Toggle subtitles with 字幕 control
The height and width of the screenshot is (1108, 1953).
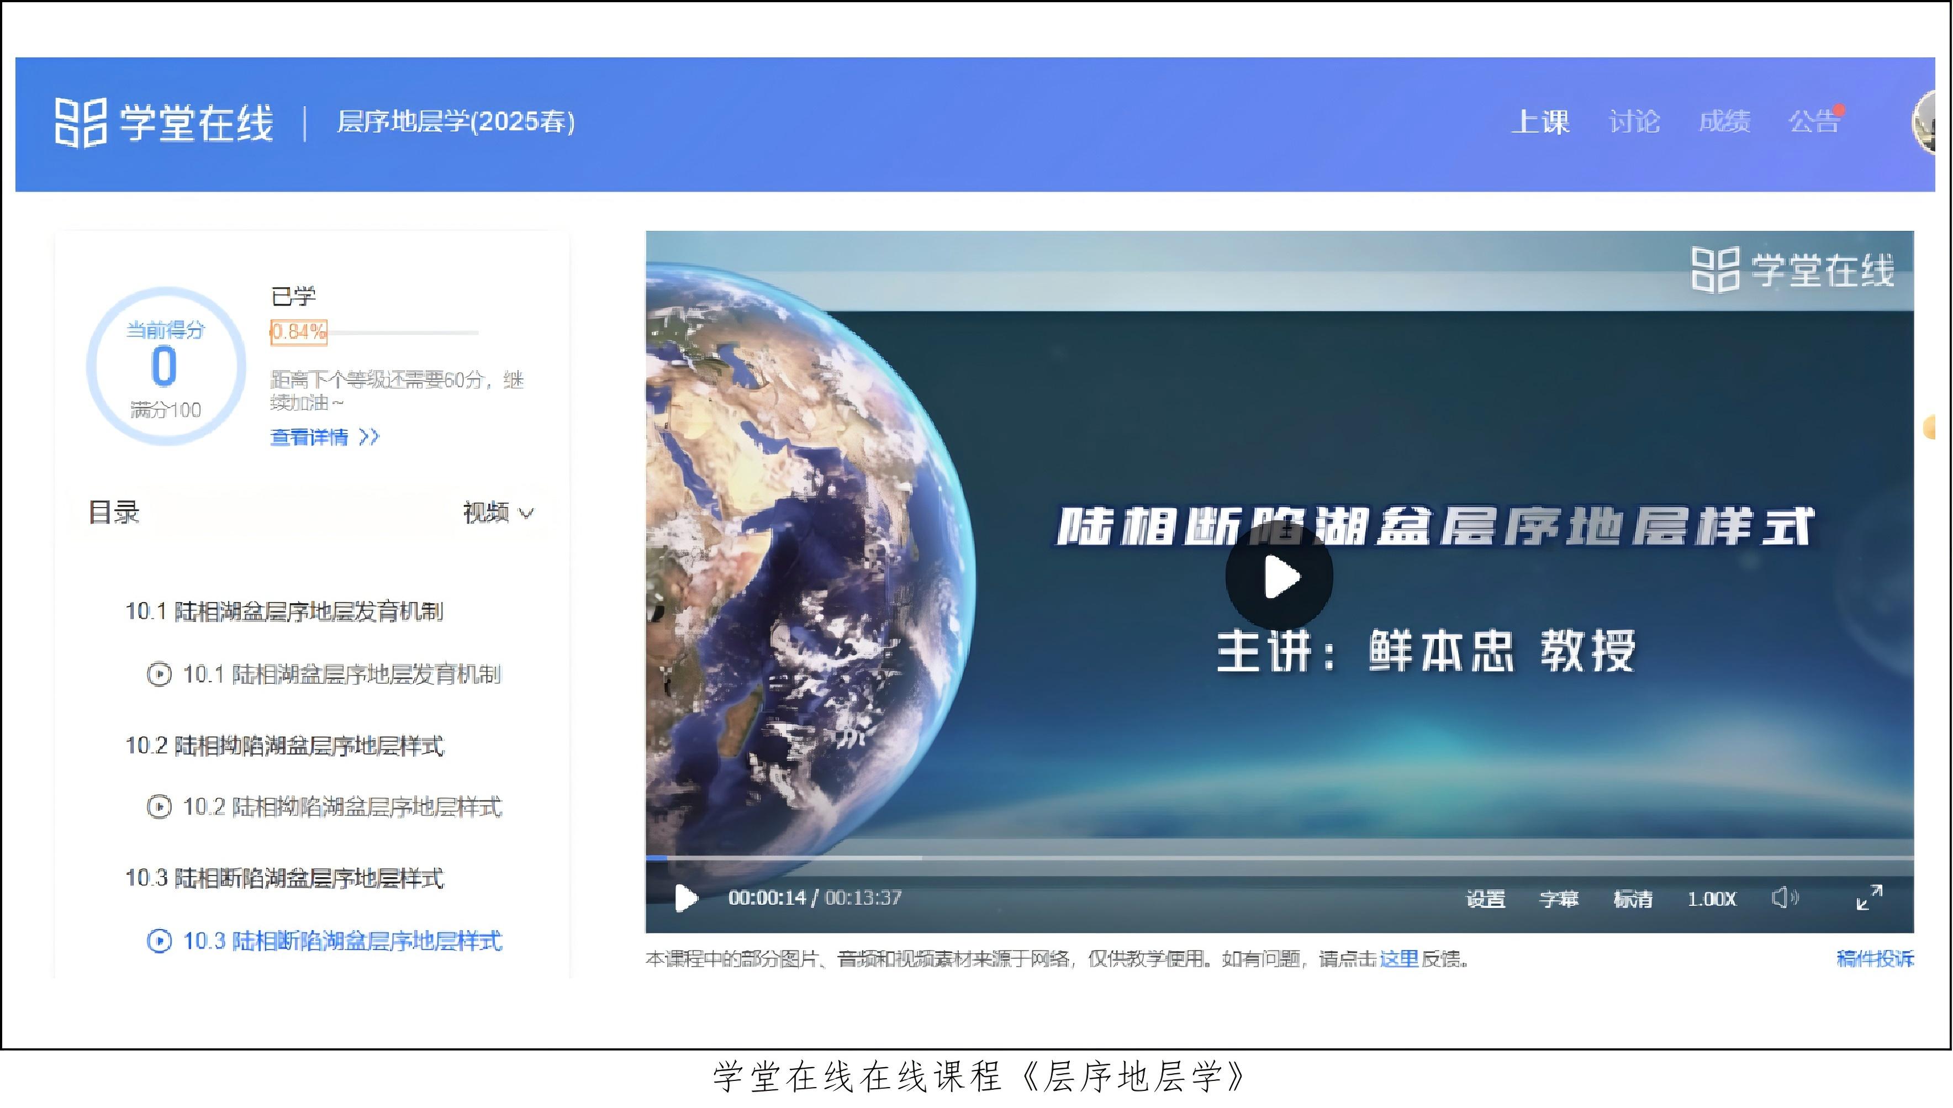click(1558, 899)
